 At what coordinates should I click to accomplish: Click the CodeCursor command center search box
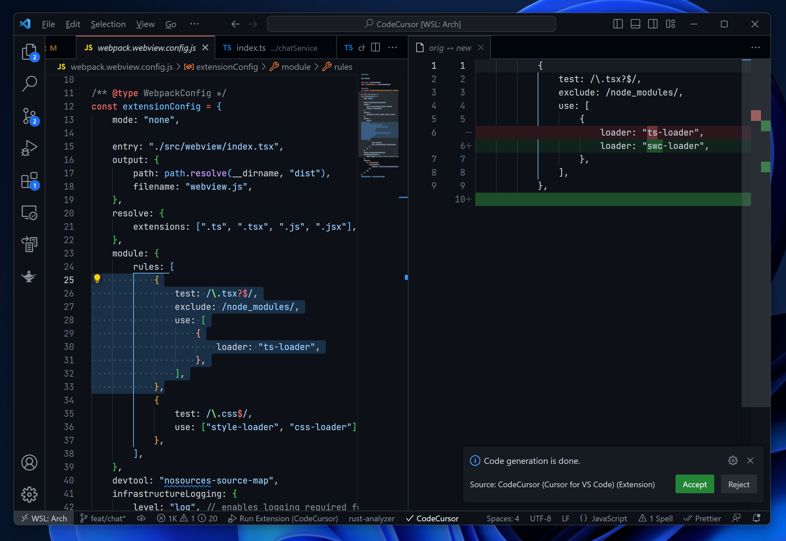coord(411,24)
